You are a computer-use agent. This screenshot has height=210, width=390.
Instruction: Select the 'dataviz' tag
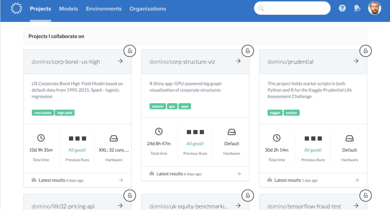click(157, 107)
